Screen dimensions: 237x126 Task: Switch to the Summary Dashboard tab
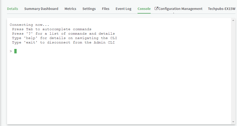click(41, 9)
